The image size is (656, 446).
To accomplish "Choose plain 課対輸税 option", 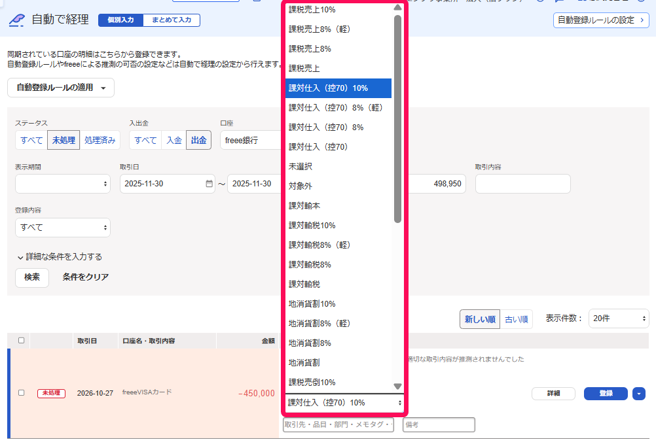I will coord(338,284).
